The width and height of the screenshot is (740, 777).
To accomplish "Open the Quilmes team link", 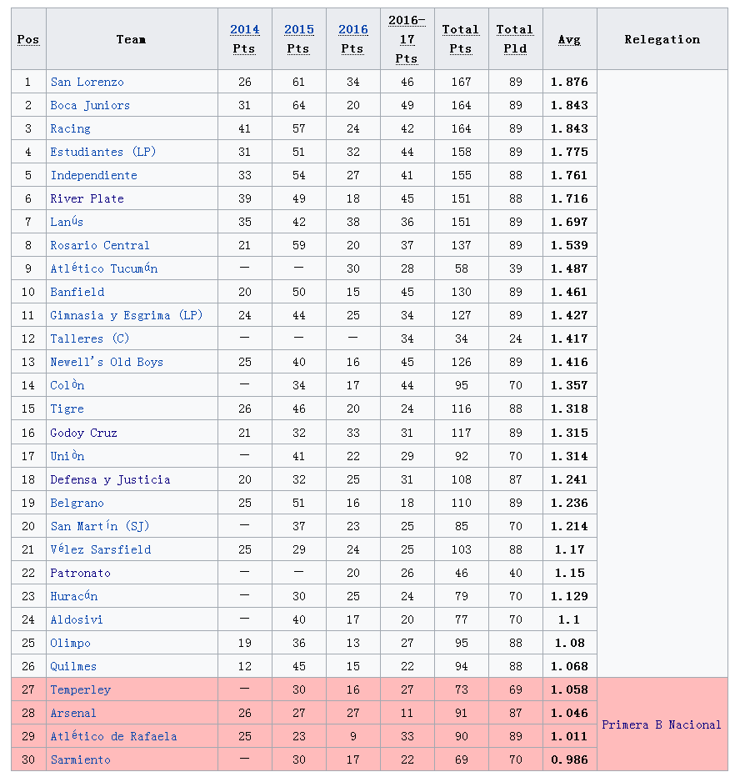I will tap(73, 666).
